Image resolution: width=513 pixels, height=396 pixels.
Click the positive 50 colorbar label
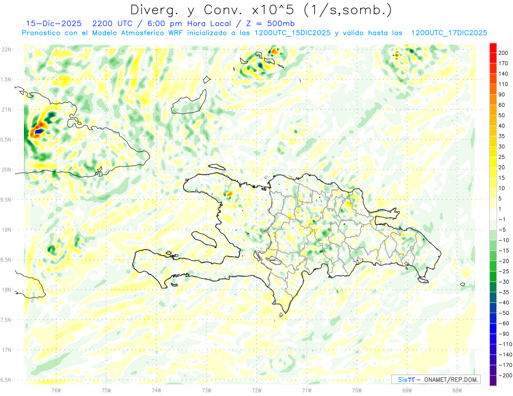503,115
